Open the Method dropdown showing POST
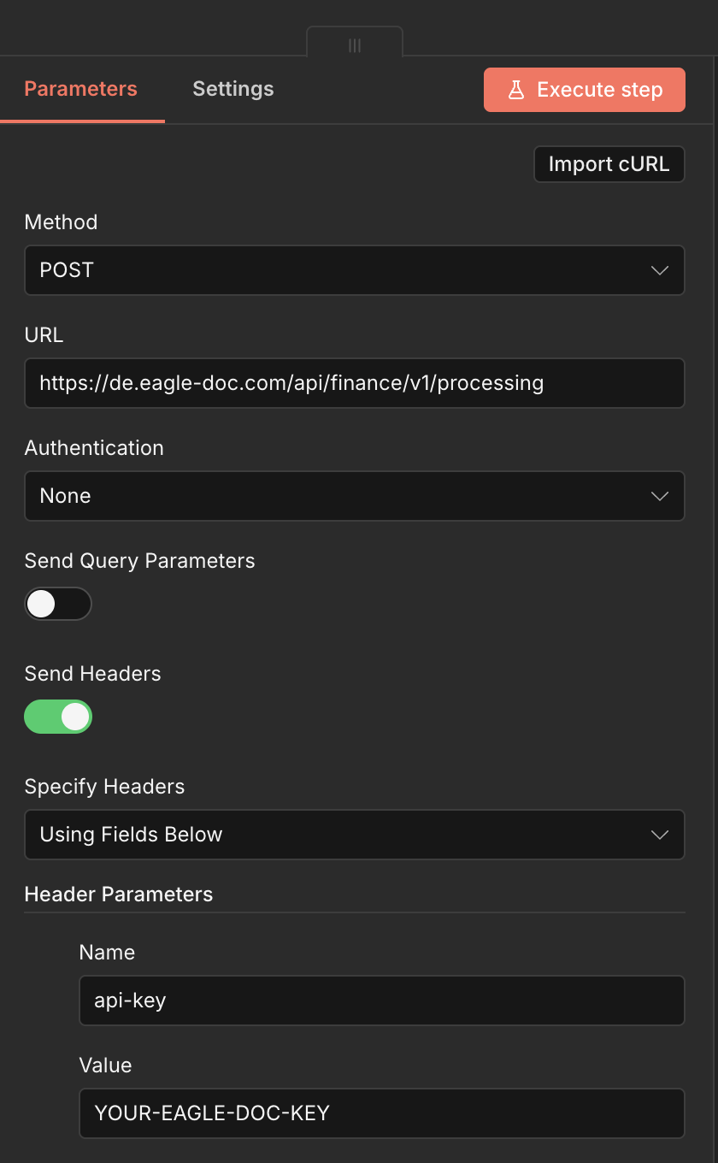The width and height of the screenshot is (718, 1163). (x=355, y=270)
